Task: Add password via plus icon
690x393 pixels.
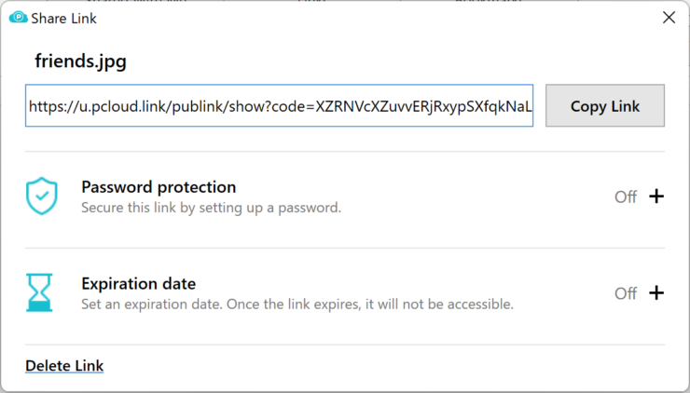Action: tap(656, 196)
